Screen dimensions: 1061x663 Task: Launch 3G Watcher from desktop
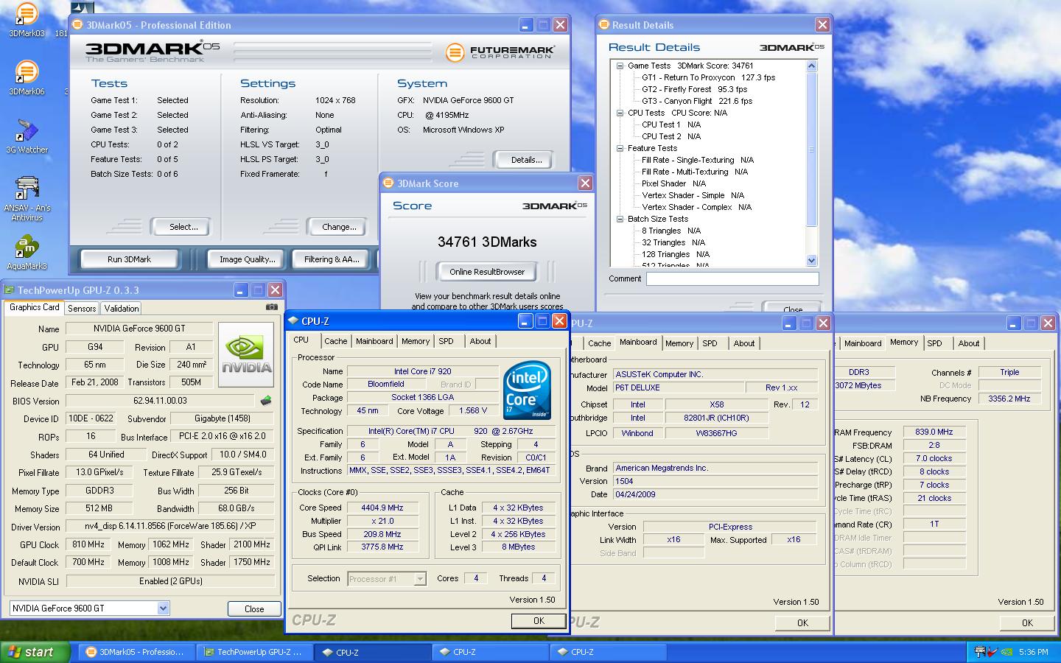[27, 136]
